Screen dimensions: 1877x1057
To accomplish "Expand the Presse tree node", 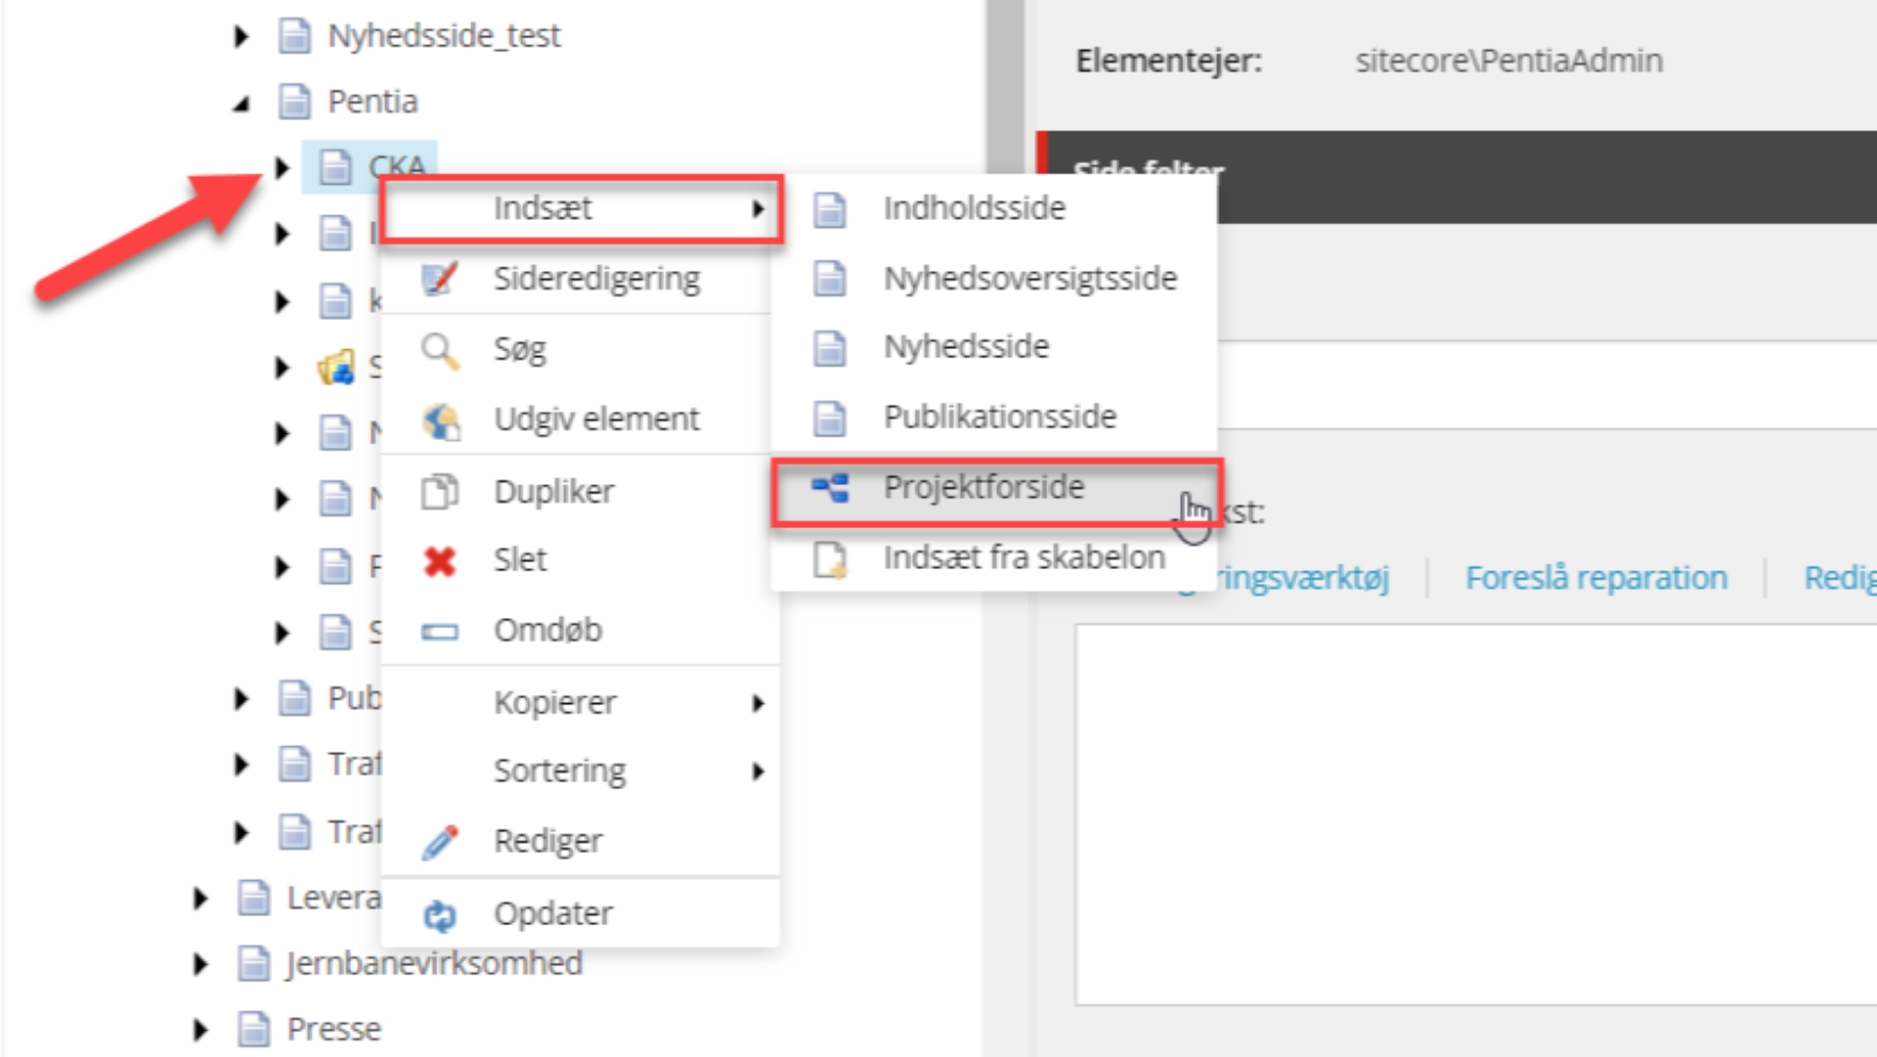I will (200, 1030).
